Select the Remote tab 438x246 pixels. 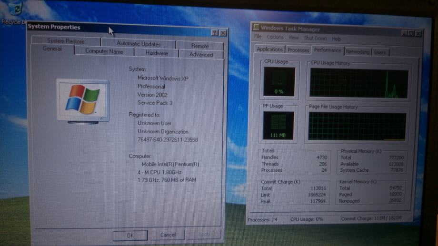[200, 46]
